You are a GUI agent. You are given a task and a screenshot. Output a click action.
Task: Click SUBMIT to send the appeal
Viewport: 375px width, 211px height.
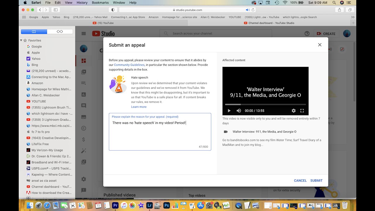pyautogui.click(x=316, y=181)
